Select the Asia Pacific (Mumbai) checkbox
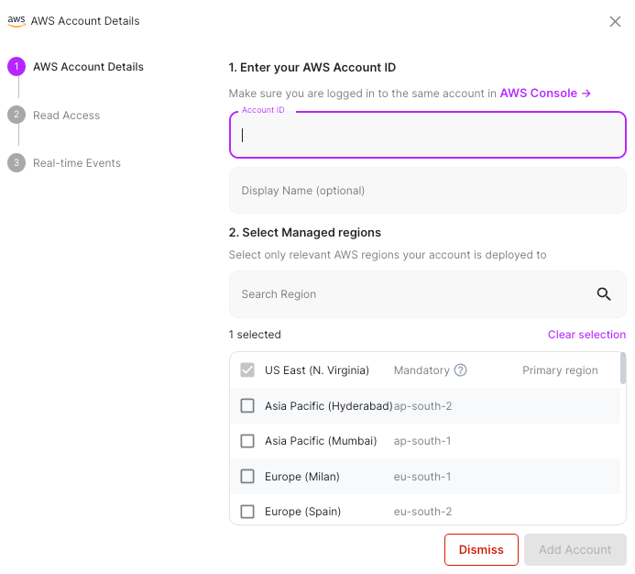This screenshot has width=635, height=574. 247,441
